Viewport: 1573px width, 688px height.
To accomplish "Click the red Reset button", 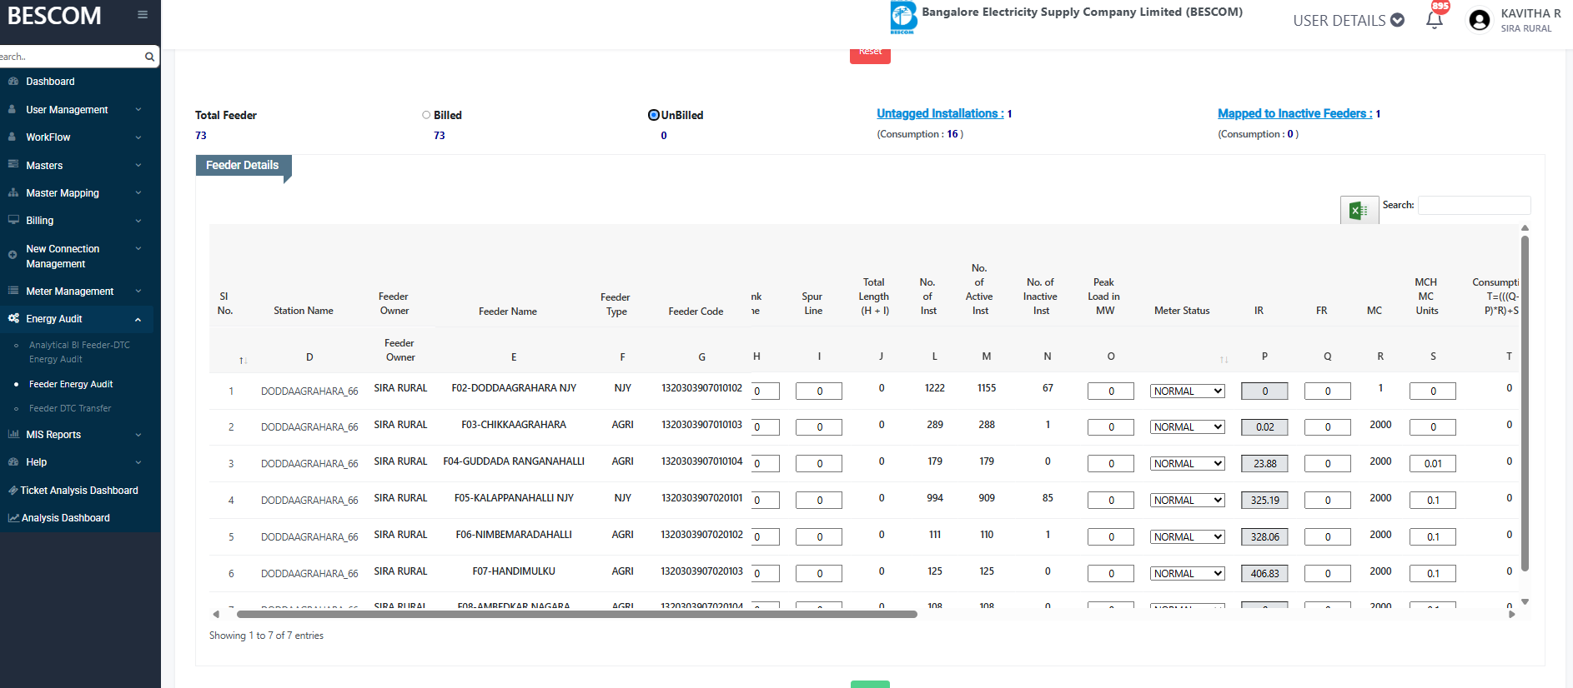I will (870, 53).
